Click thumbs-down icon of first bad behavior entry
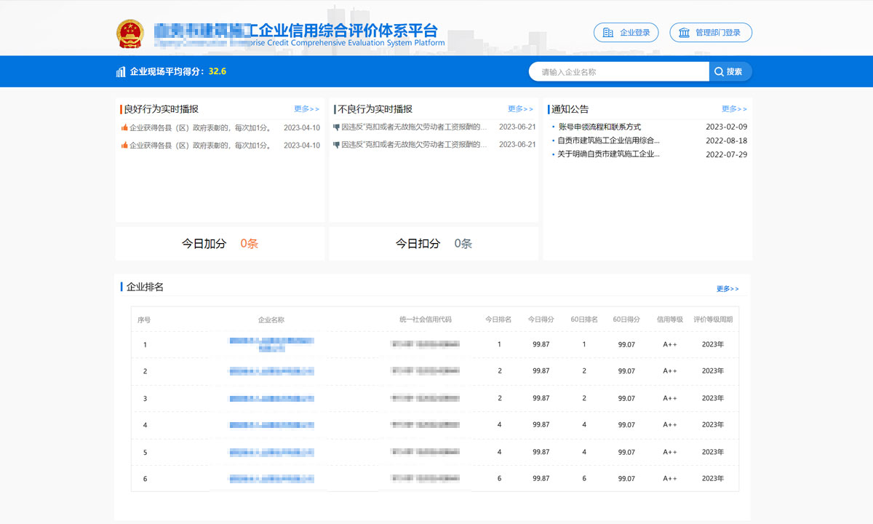 (337, 127)
